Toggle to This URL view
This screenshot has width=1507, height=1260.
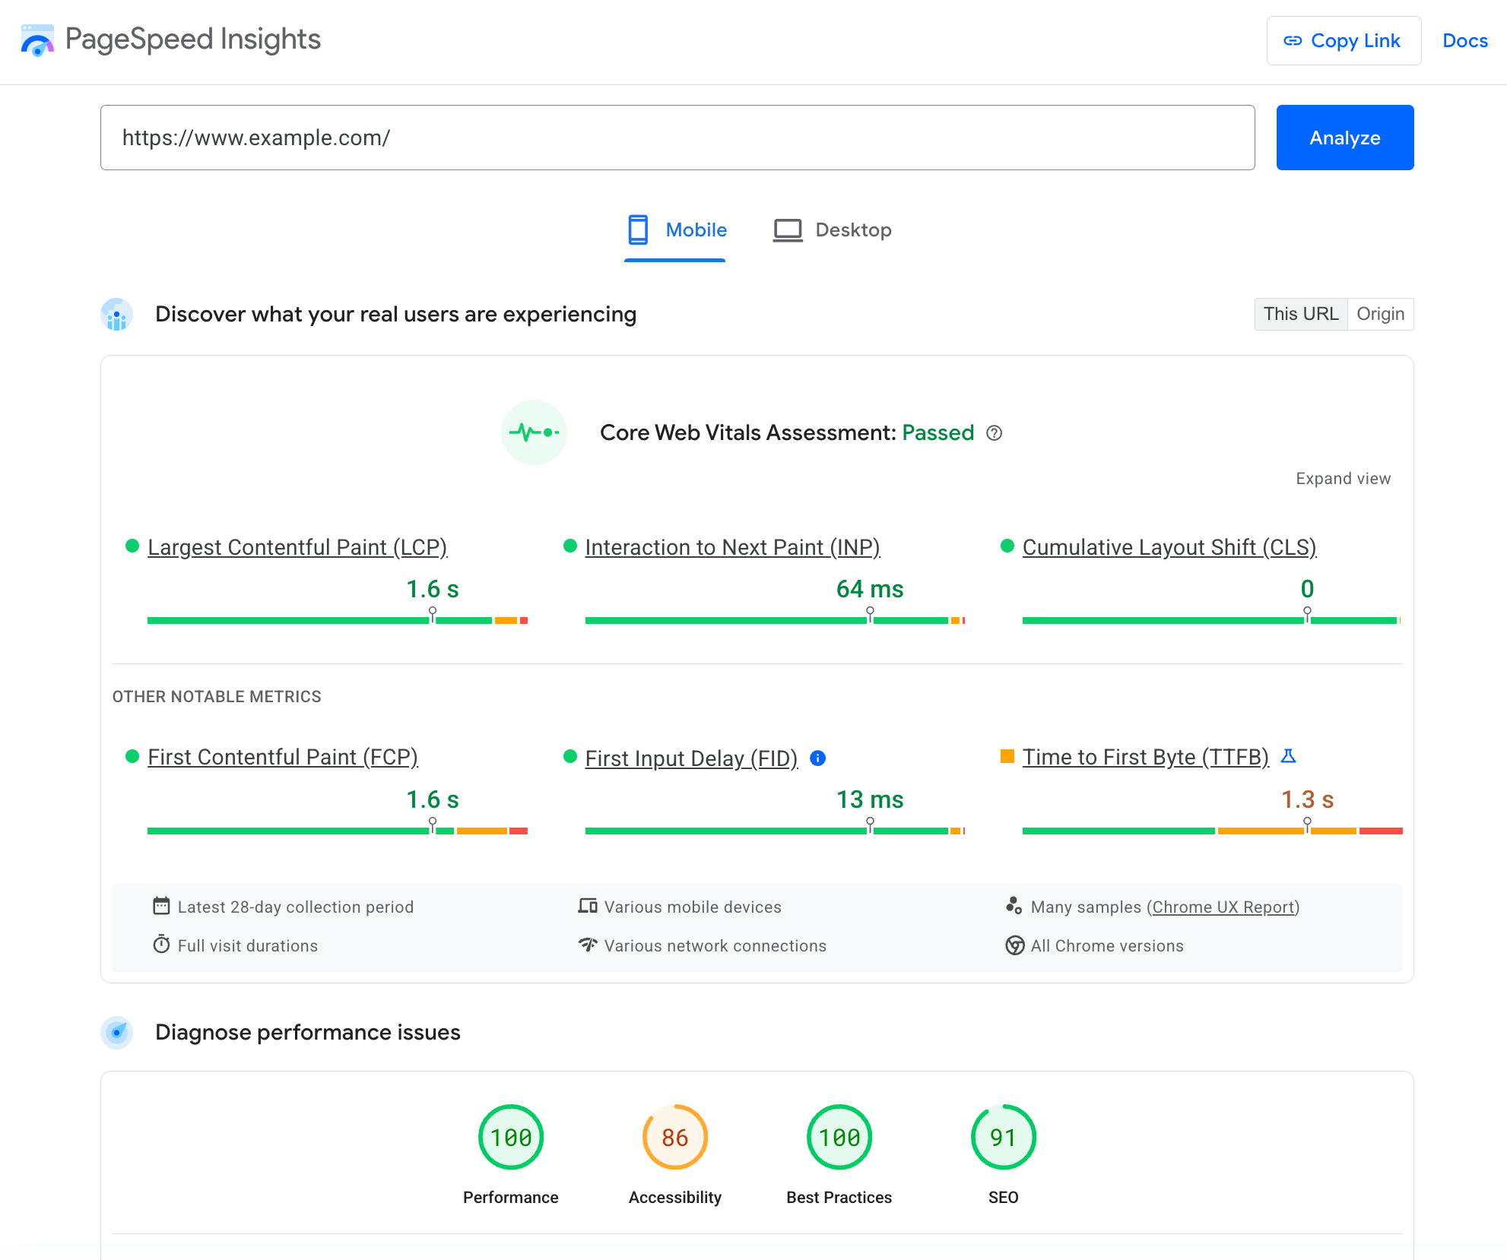pos(1300,314)
